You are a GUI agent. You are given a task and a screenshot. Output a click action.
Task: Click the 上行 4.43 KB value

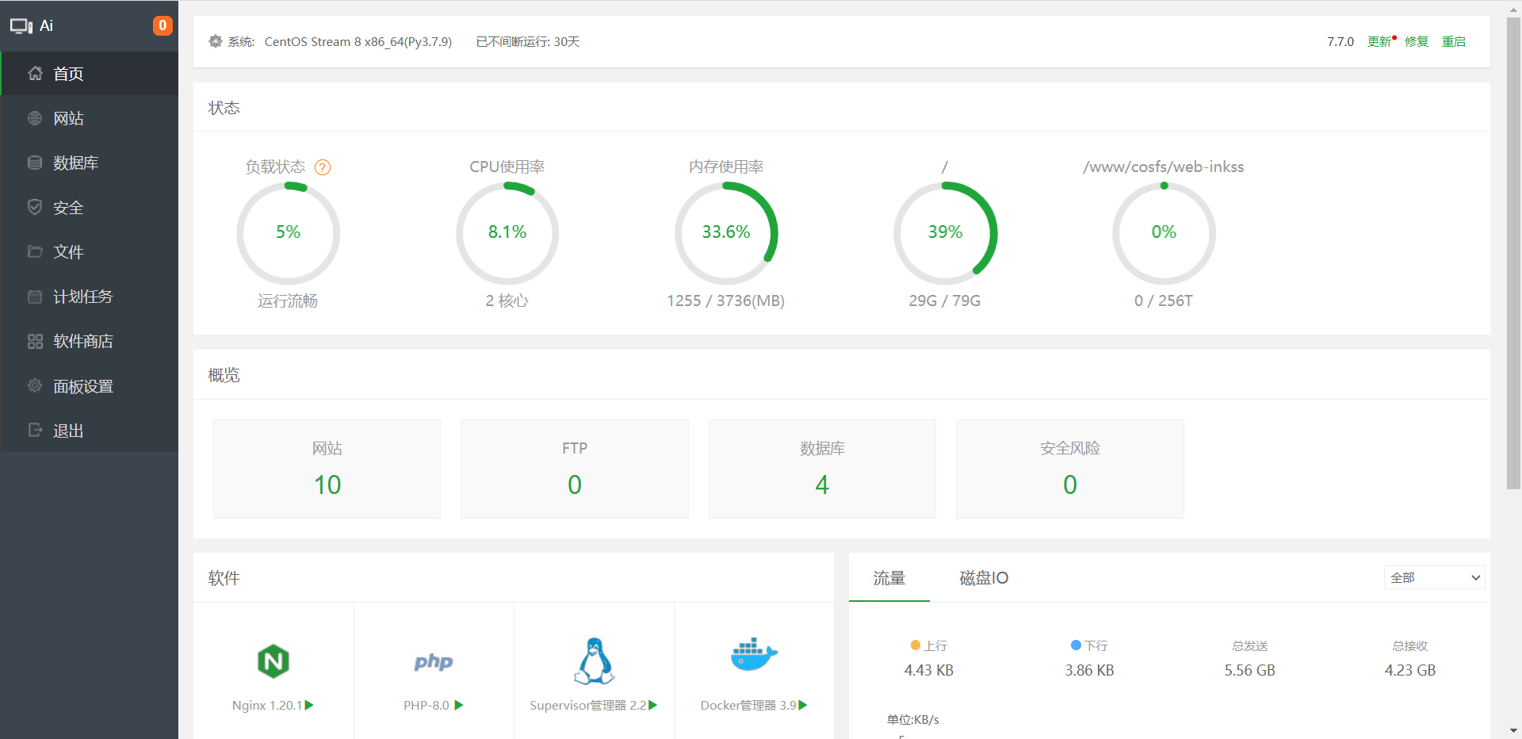point(929,670)
